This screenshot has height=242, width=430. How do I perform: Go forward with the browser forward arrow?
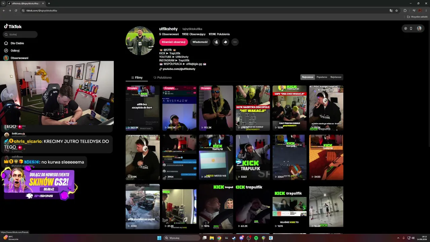coord(10,10)
